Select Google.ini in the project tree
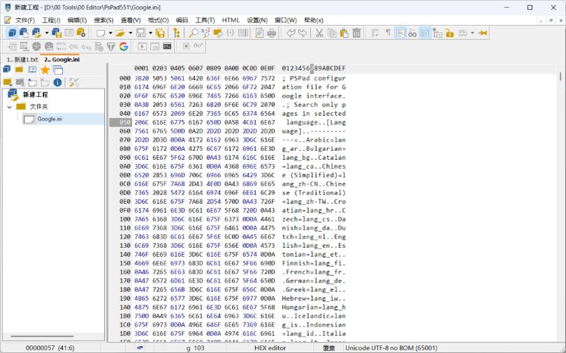This screenshot has width=566, height=353. [x=49, y=119]
